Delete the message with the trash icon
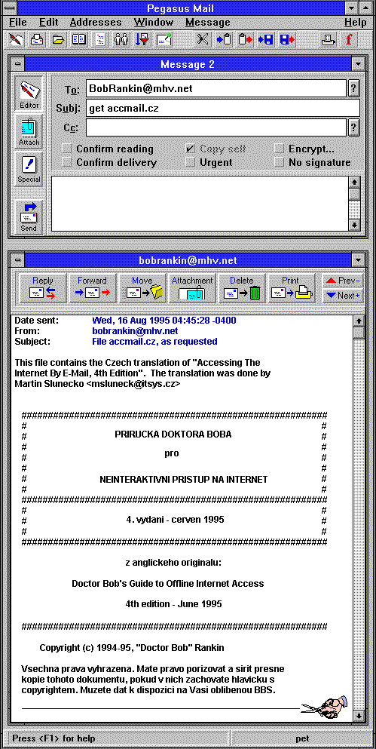 (242, 288)
